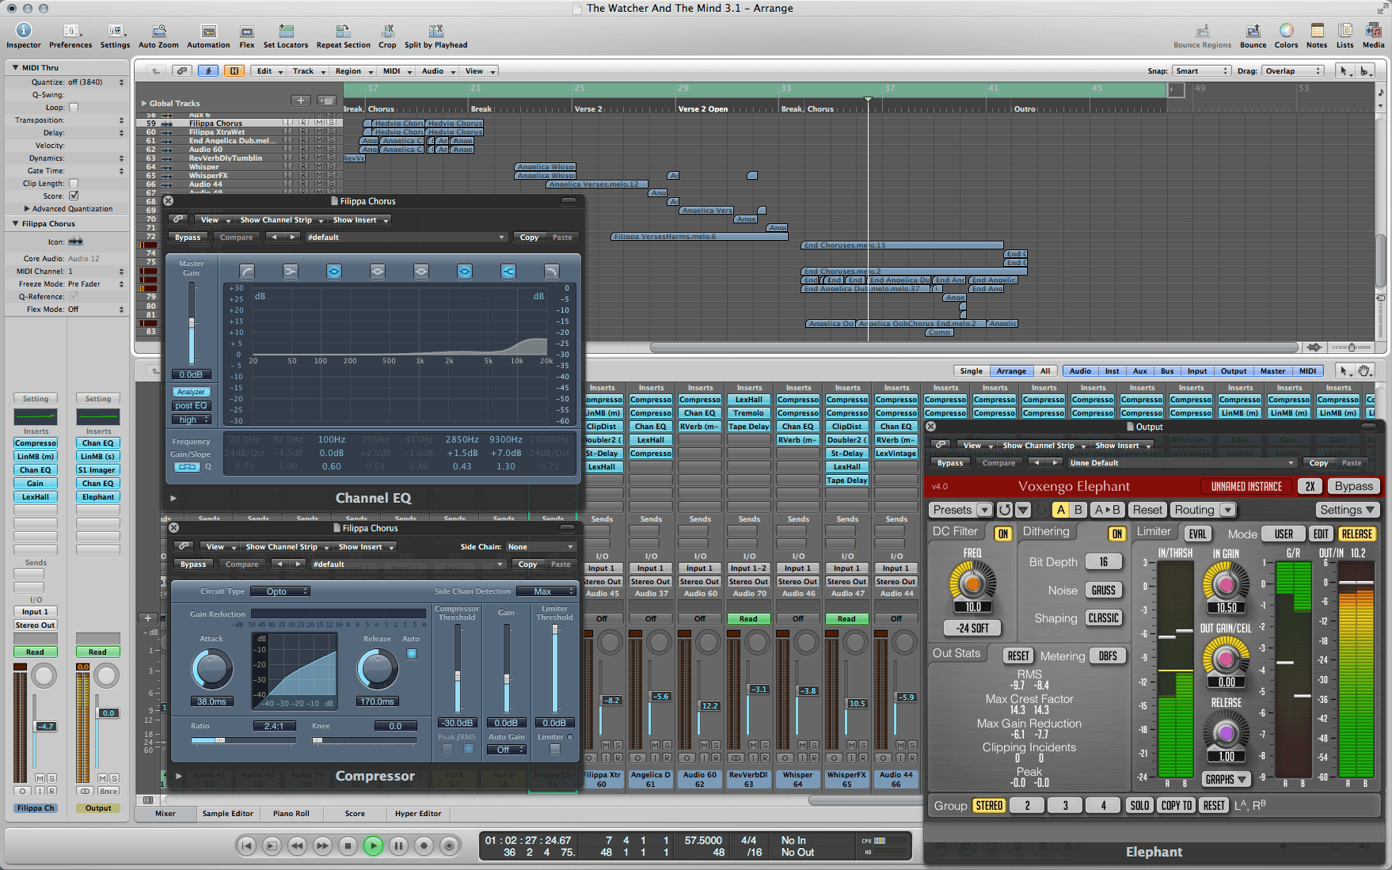
Task: Open the Arrange Track menu
Action: (x=307, y=70)
